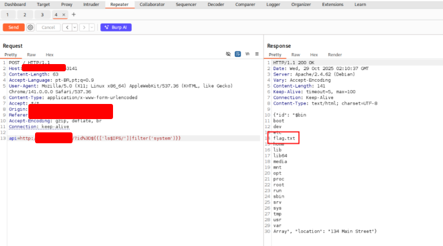Click the hide/eye-slash icon in Request panel
Screen dimensions: 443x246
point(228,54)
